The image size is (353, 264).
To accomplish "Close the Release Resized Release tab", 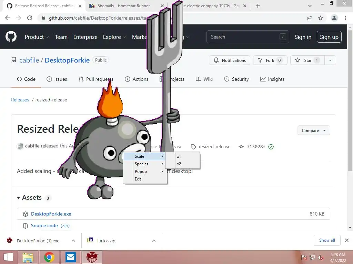I will tap(80, 6).
